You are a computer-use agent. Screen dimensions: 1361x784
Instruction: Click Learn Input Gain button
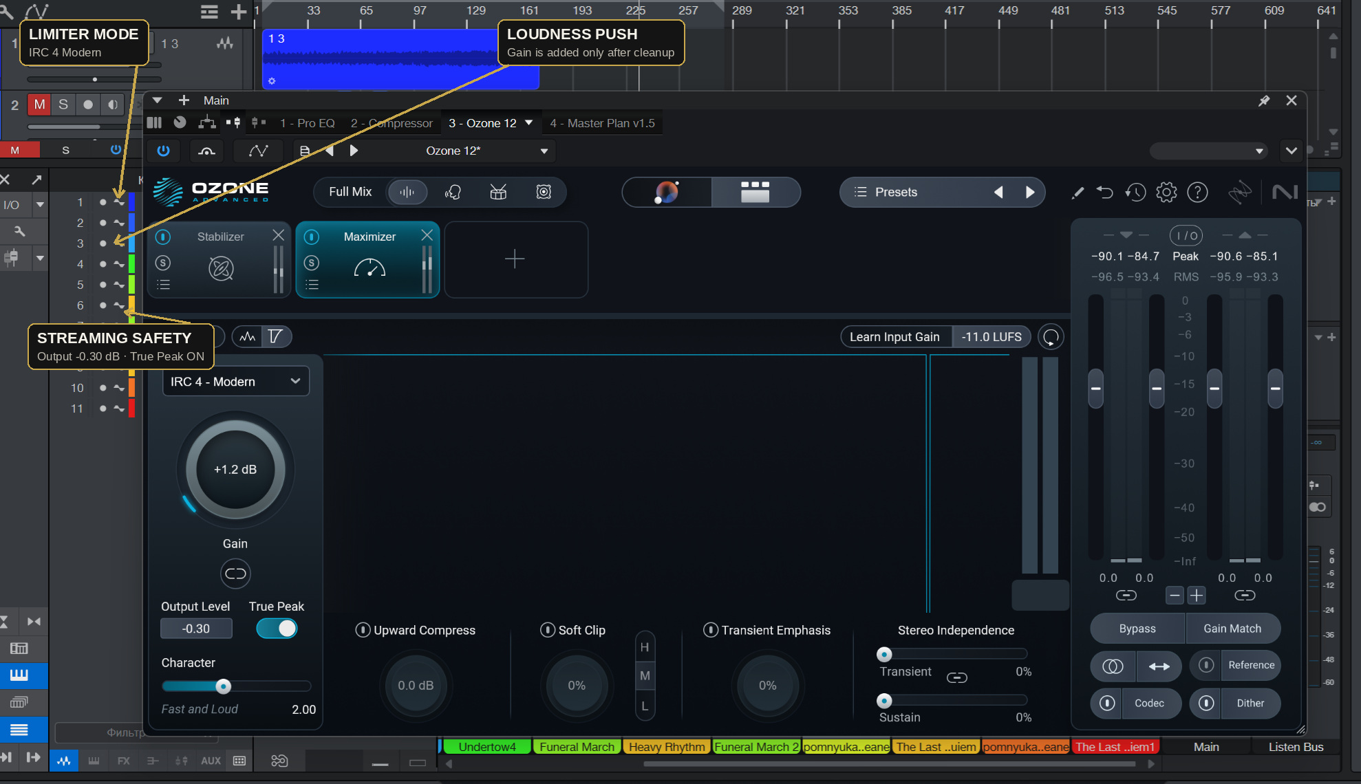click(x=894, y=337)
